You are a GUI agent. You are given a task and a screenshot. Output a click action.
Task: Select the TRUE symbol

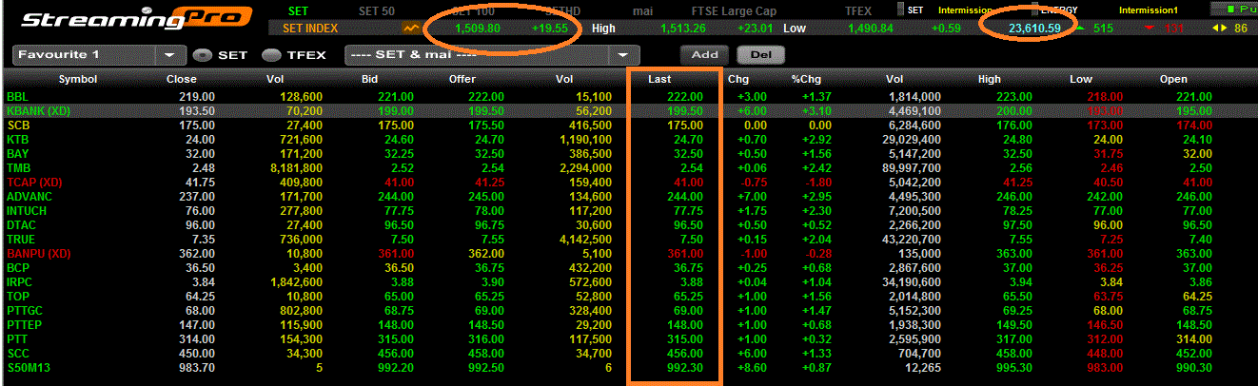(20, 239)
